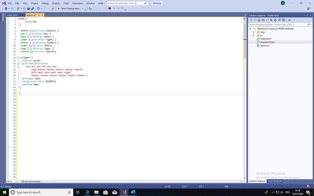The image size is (314, 196).
Task: Open the Select Startup Item dropdown arrow
Action: [x=83, y=9]
